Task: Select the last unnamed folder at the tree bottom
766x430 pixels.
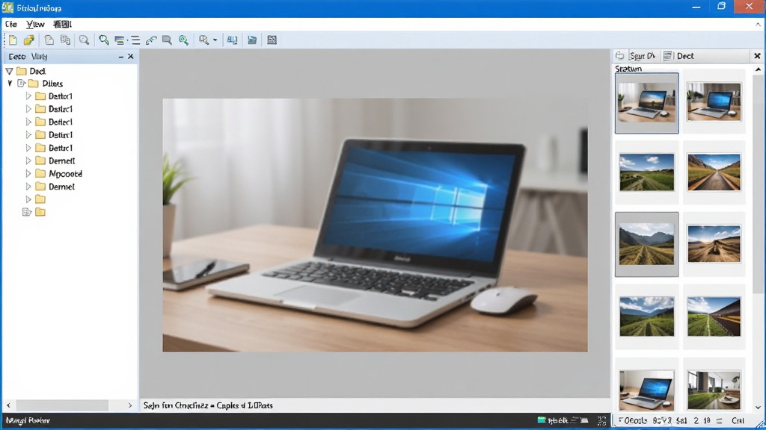Action: pos(40,212)
